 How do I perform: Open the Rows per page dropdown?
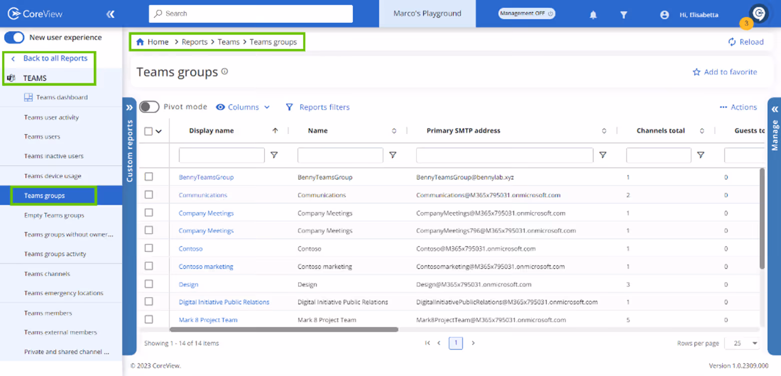coord(742,343)
